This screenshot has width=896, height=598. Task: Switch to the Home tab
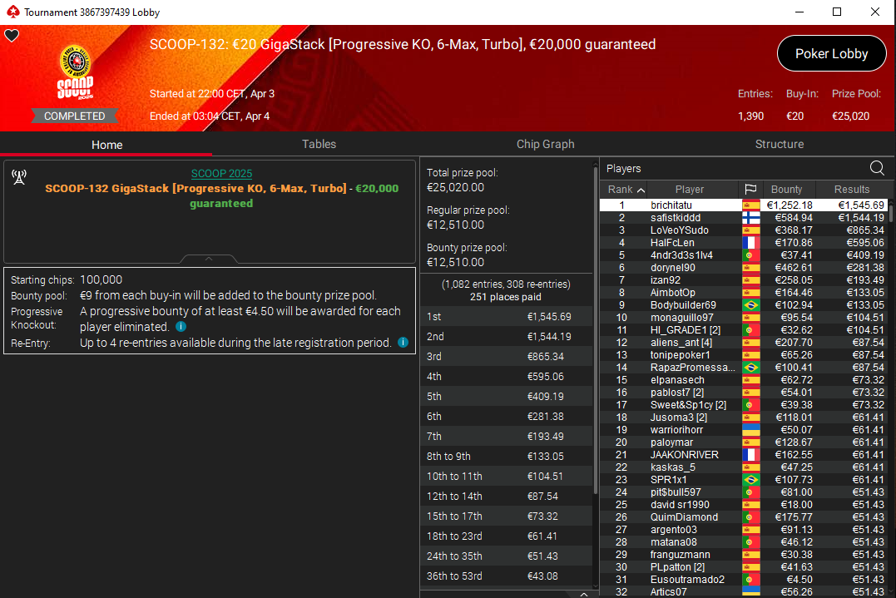pos(106,145)
